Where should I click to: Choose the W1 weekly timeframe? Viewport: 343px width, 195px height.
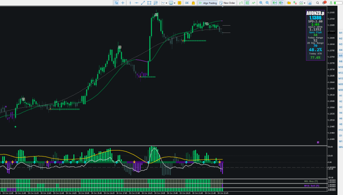click(340, 142)
